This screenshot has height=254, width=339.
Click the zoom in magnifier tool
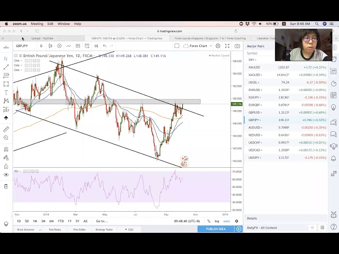click(x=6, y=138)
